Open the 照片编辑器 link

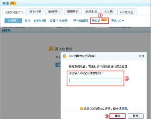81,21
